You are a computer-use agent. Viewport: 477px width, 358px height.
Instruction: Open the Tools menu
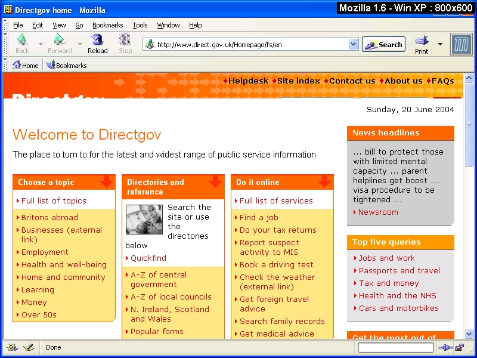[x=140, y=25]
